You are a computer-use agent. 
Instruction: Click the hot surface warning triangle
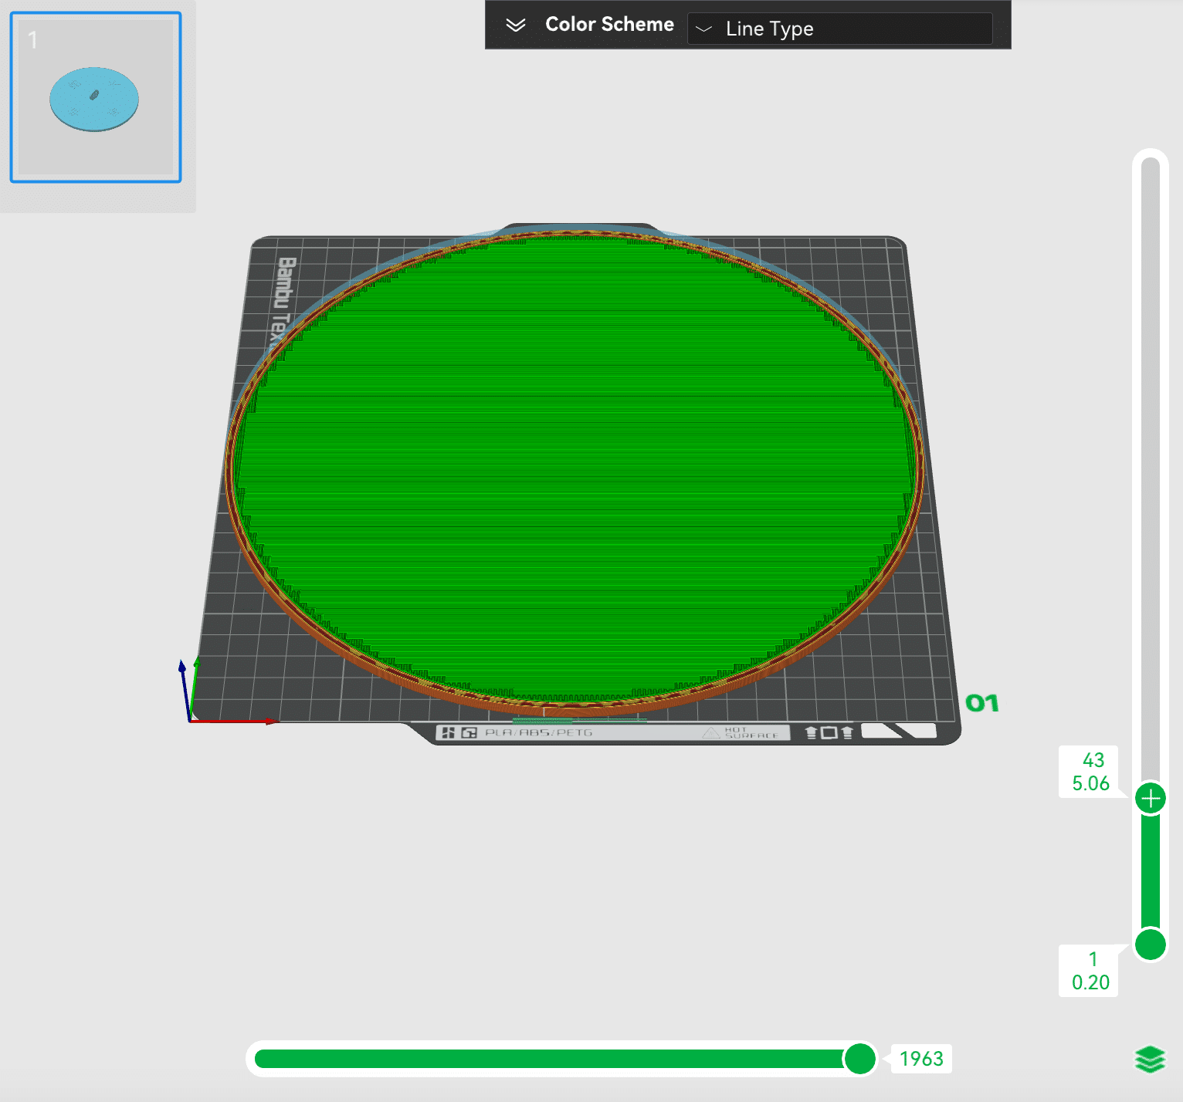pos(710,732)
